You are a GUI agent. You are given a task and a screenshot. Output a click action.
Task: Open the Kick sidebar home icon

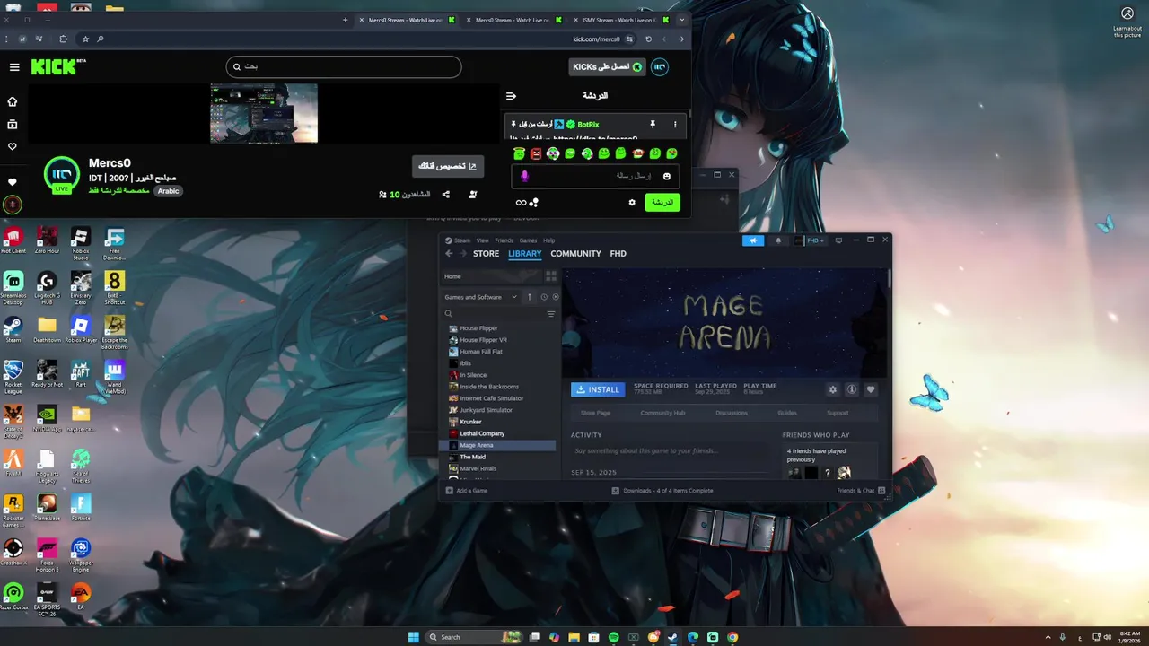[13, 101]
